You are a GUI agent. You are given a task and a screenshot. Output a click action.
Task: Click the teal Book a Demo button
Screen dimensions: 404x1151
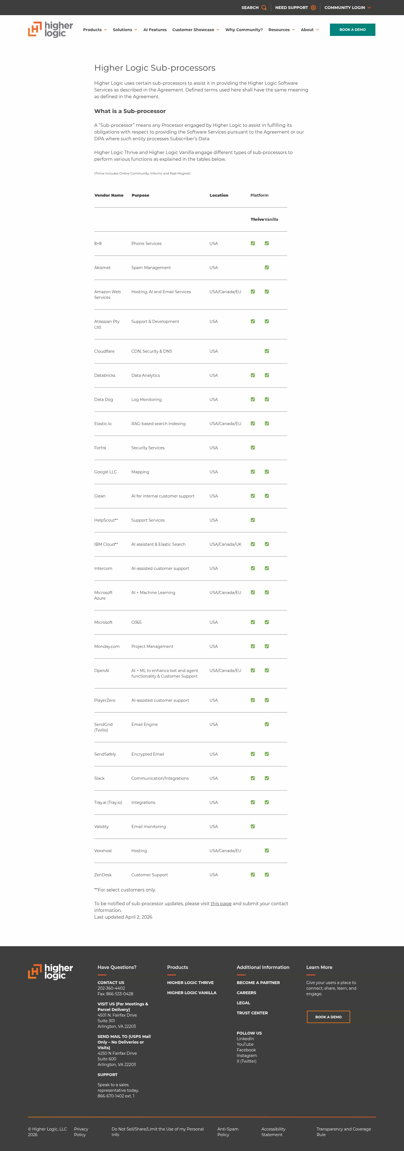tap(352, 30)
